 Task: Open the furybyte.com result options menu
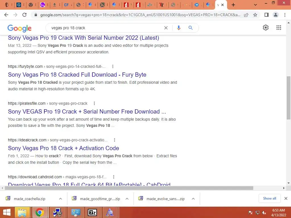tap(113, 66)
